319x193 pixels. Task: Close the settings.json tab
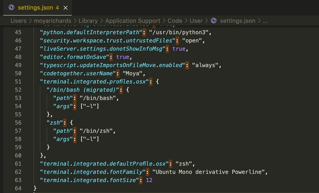point(65,8)
